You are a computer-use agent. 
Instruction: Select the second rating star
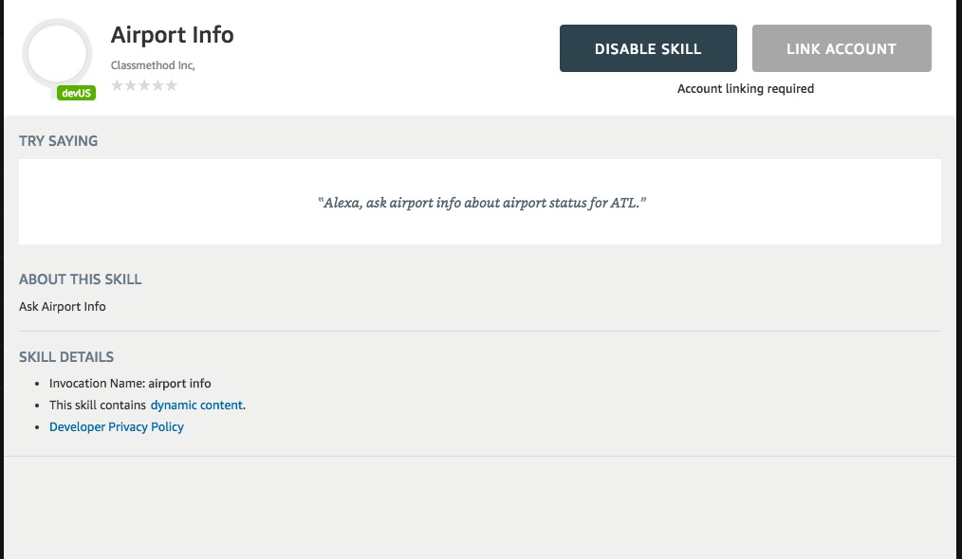click(x=131, y=85)
